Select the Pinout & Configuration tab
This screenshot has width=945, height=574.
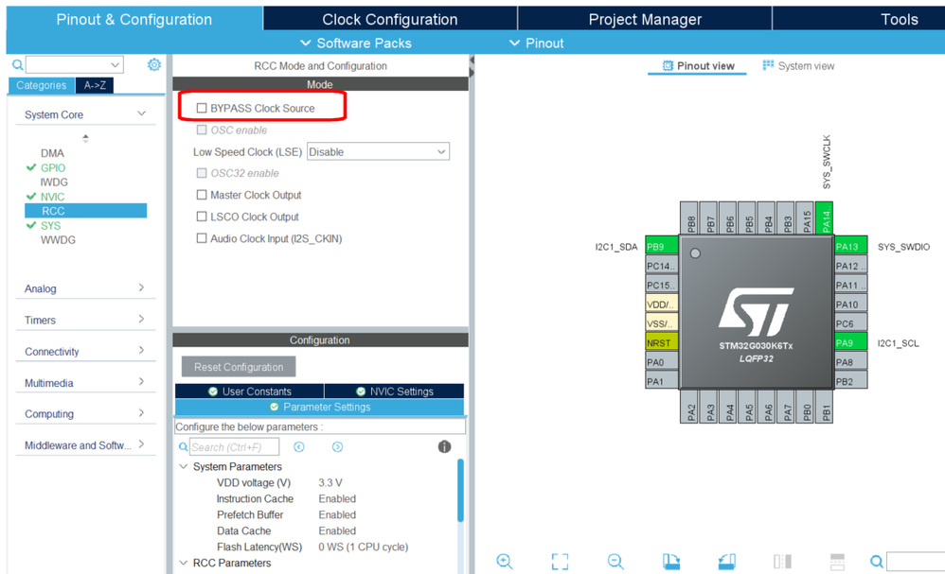pyautogui.click(x=134, y=19)
